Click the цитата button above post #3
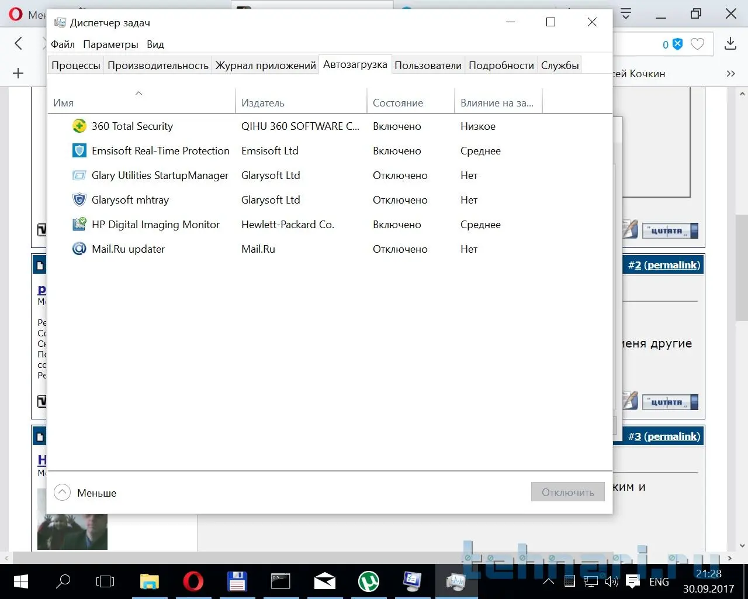 [x=670, y=402]
